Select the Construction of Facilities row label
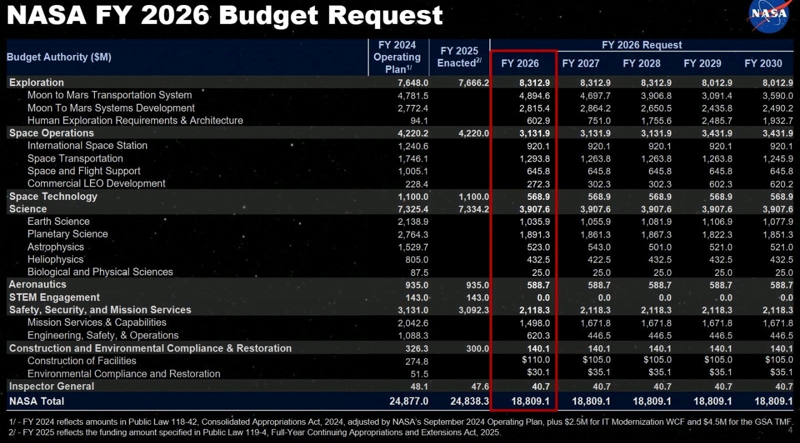 point(82,361)
